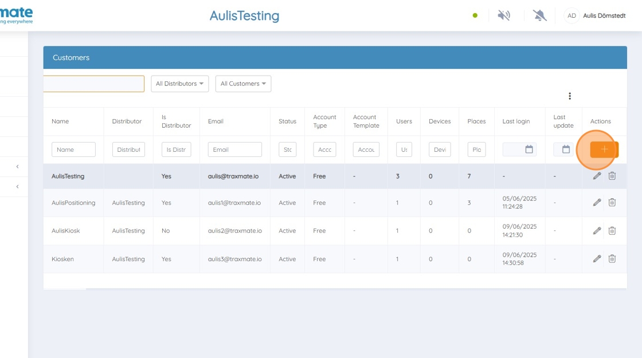The height and width of the screenshot is (358, 642).
Task: Open the Last update calendar picker
Action: [566, 150]
